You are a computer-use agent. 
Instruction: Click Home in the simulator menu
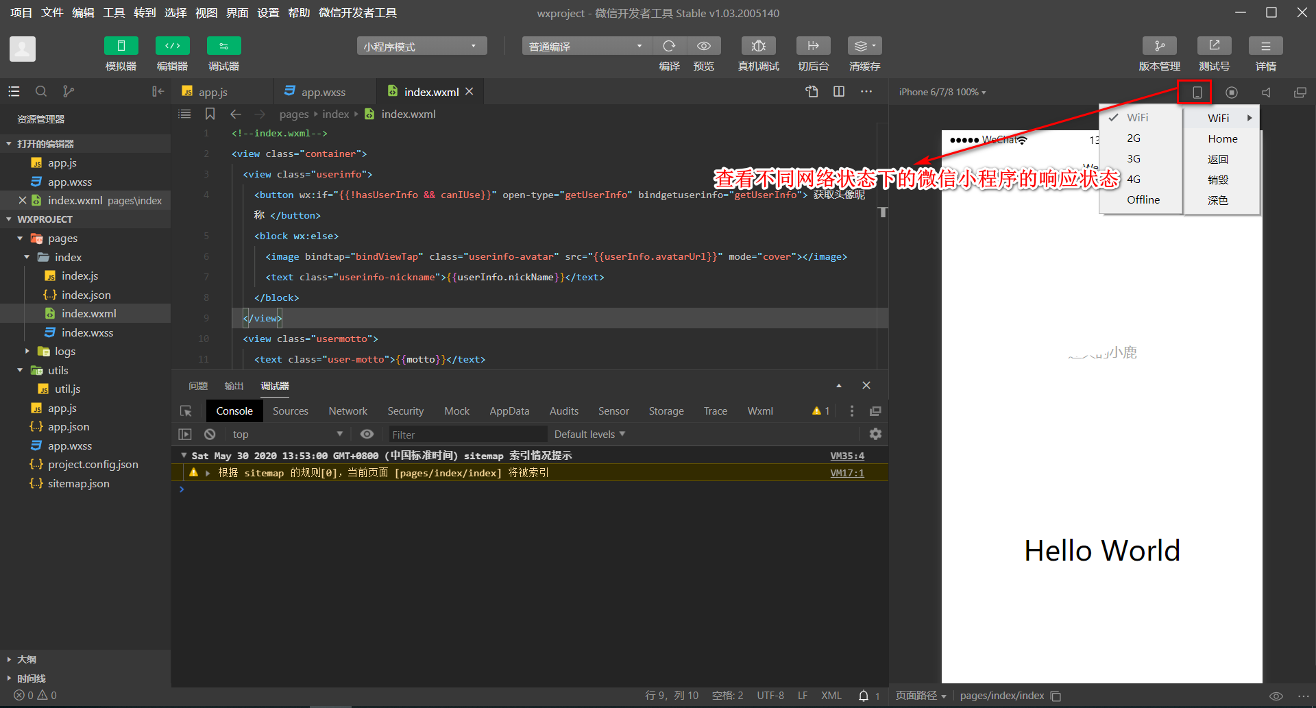1222,138
